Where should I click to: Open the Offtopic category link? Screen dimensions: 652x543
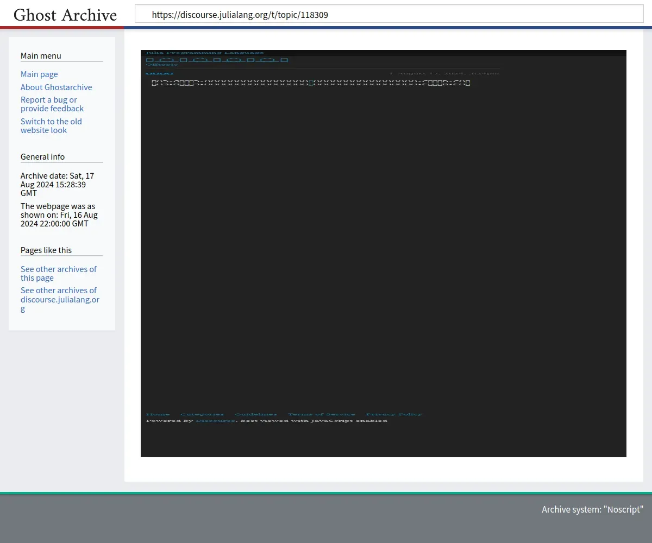click(x=161, y=65)
